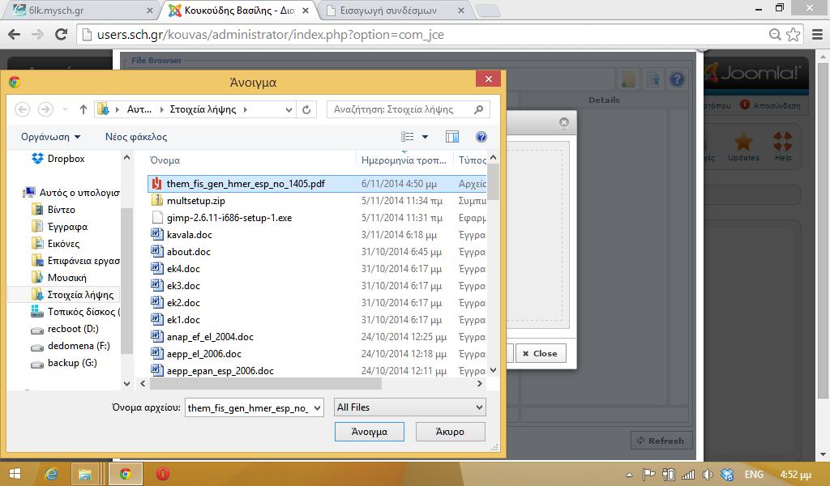The width and height of the screenshot is (830, 486).
Task: Go back in the file dialog
Action: [22, 109]
